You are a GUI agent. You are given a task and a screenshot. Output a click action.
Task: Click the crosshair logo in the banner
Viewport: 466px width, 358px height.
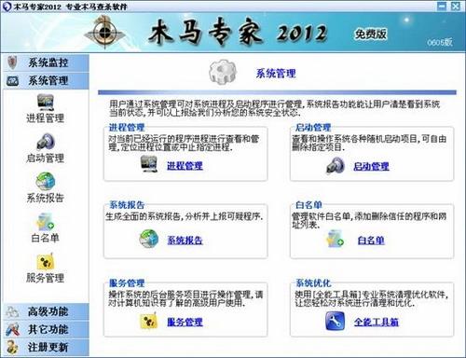click(x=105, y=32)
